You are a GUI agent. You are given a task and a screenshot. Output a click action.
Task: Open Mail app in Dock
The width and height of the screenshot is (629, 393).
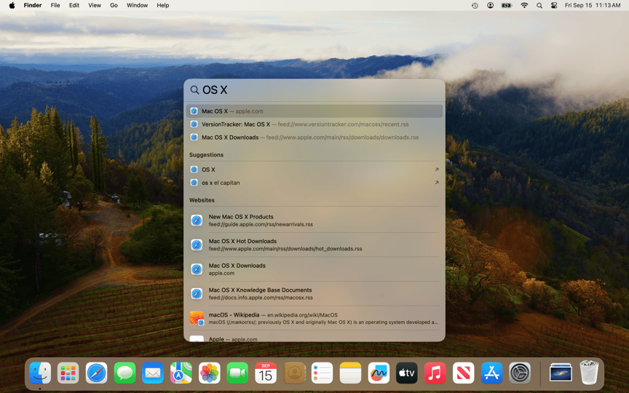coord(153,373)
